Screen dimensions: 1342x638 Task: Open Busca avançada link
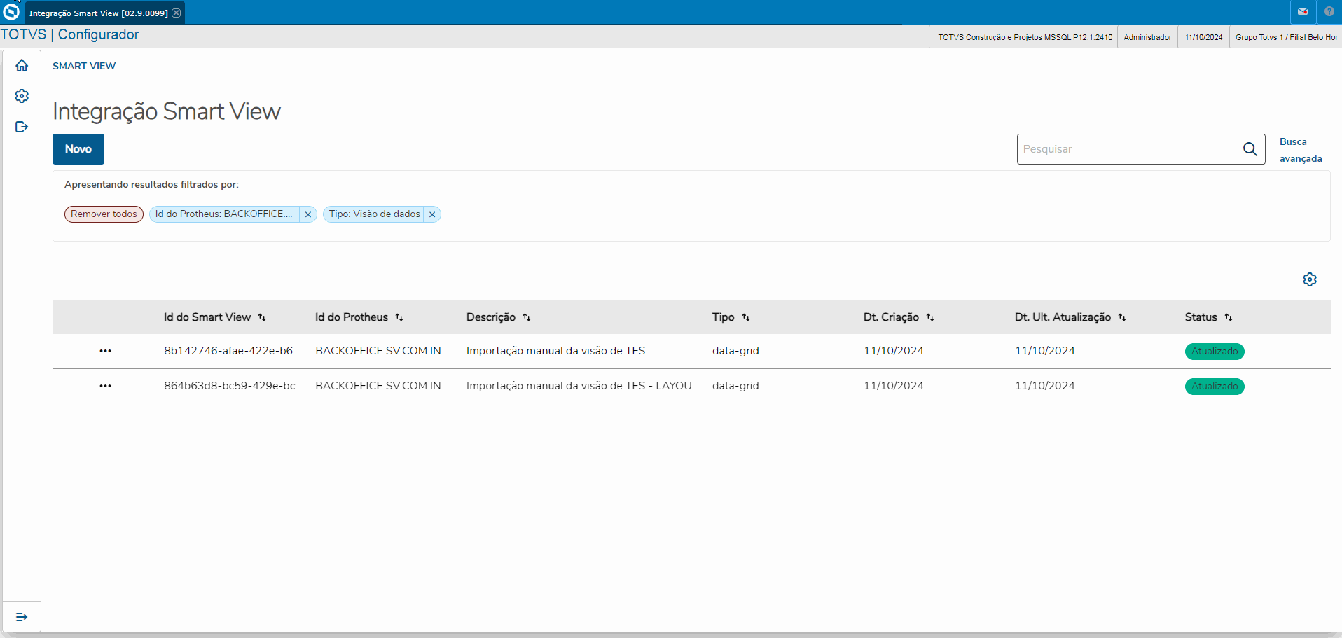pos(1301,150)
